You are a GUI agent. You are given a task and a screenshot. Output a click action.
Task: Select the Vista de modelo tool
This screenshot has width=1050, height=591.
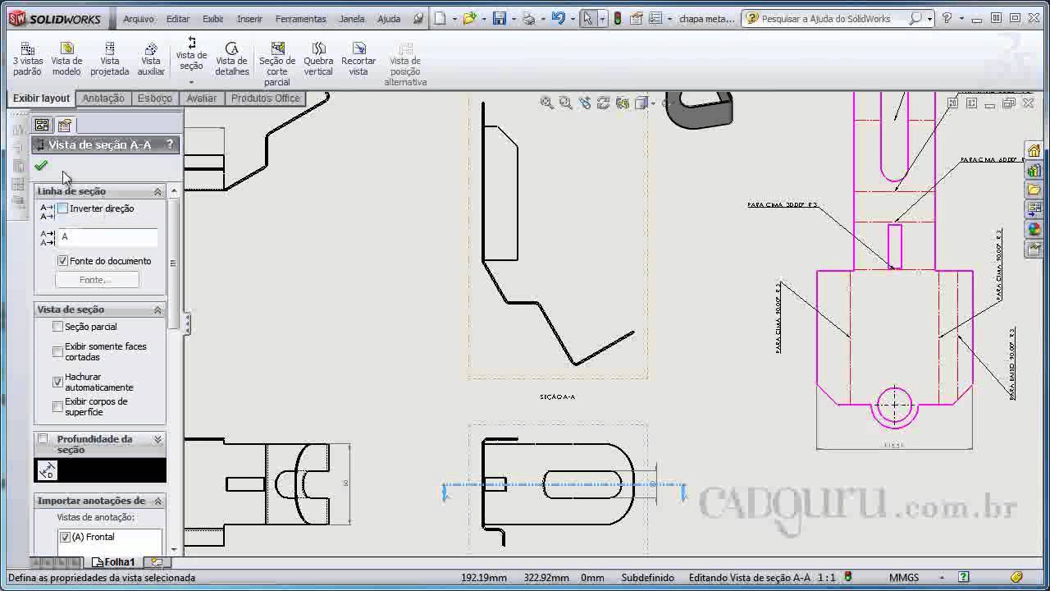pyautogui.click(x=66, y=59)
